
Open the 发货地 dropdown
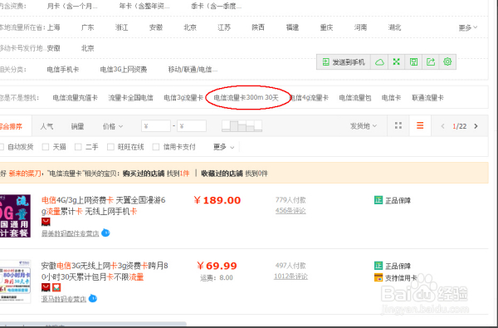tap(364, 126)
